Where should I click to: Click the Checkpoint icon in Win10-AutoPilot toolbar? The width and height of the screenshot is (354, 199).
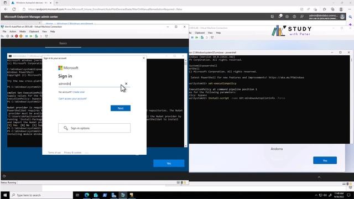37,36
